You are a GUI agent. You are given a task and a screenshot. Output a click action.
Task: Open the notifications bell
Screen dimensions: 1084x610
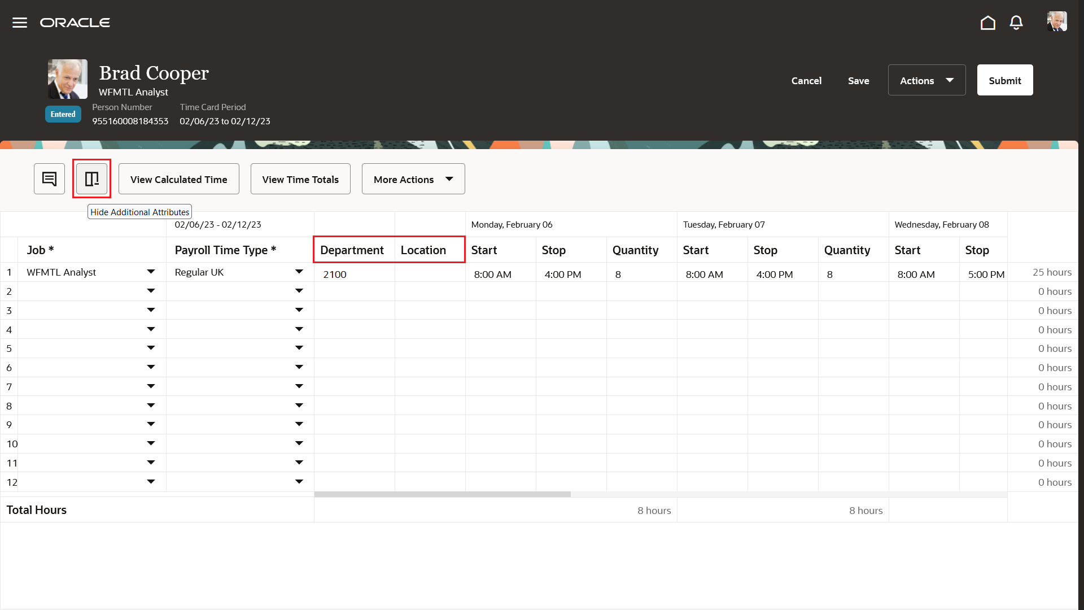[x=1016, y=23]
